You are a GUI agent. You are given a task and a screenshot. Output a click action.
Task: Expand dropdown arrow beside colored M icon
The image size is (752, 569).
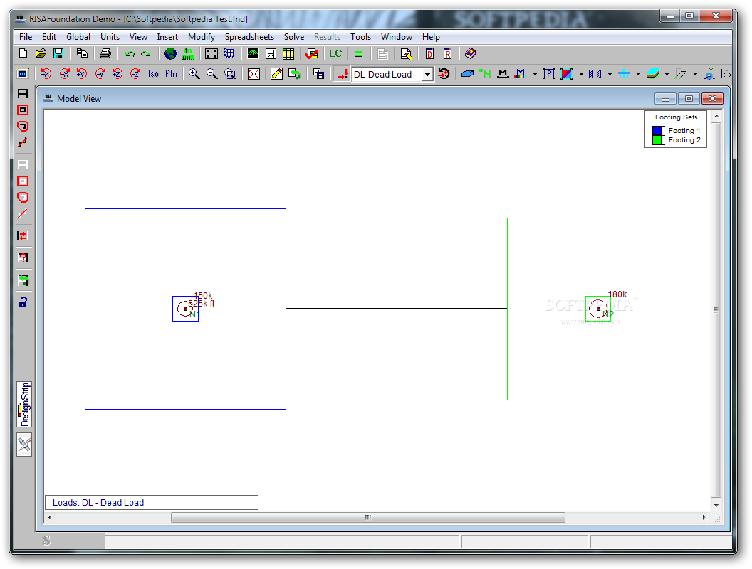[535, 74]
